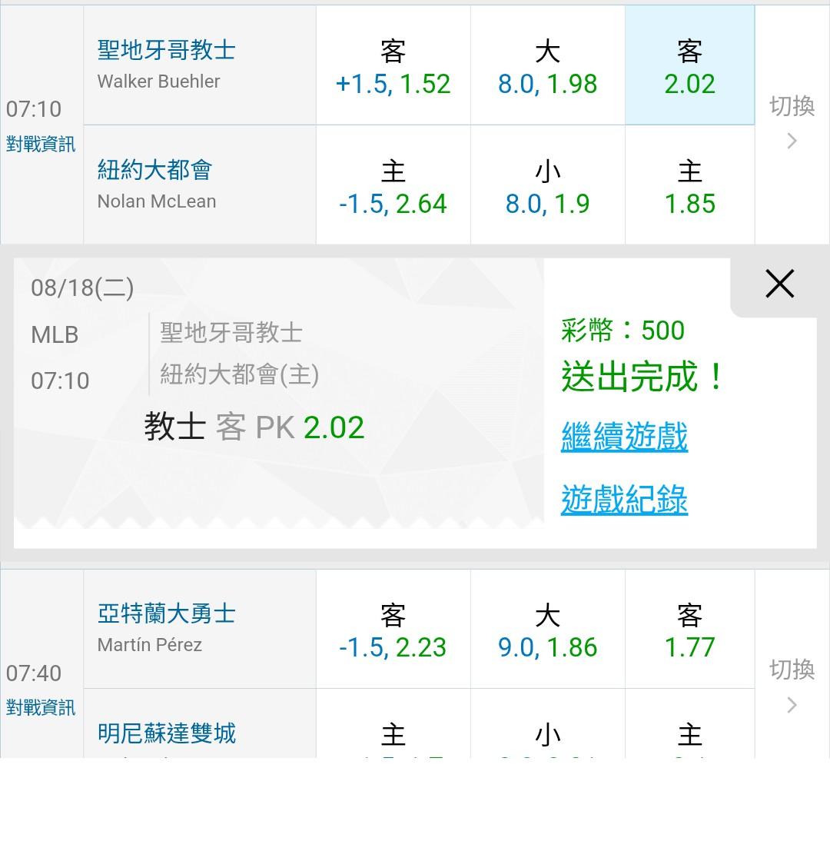
Task: Close the bet confirmation slip
Action: tap(779, 284)
